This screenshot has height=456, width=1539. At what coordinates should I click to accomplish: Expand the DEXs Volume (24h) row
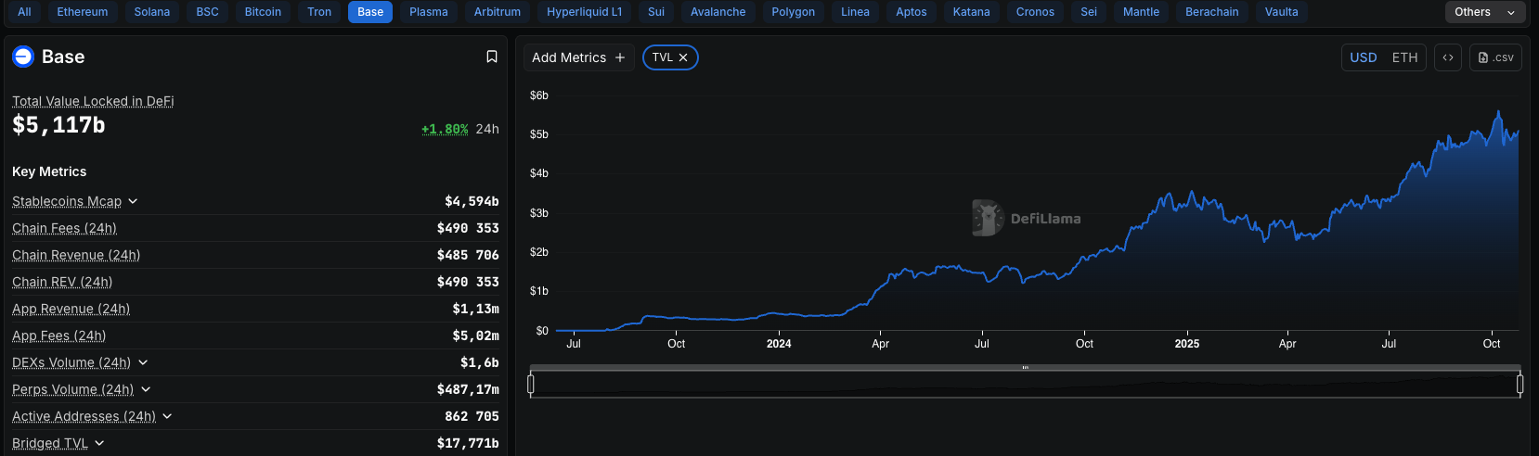143,362
